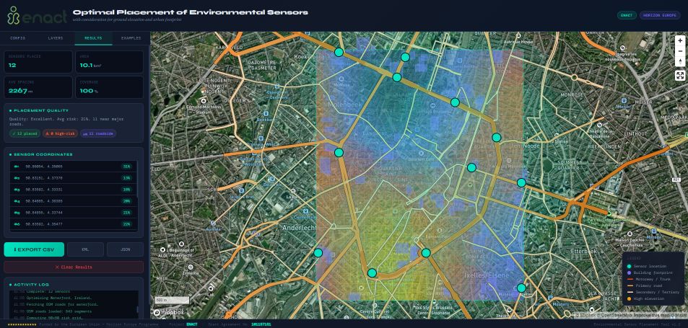The image size is (688, 328).
Task: Click the ENACT badge in header
Action: pos(627,15)
